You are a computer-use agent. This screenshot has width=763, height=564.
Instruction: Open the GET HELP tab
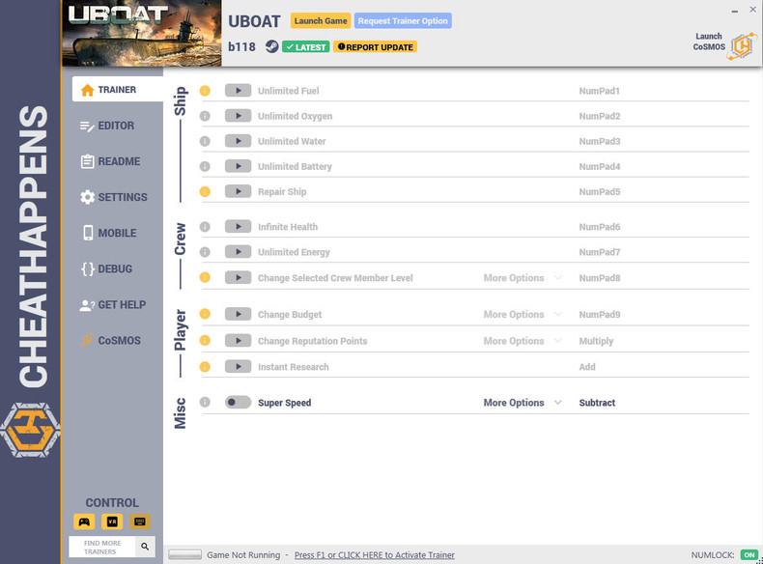113,304
